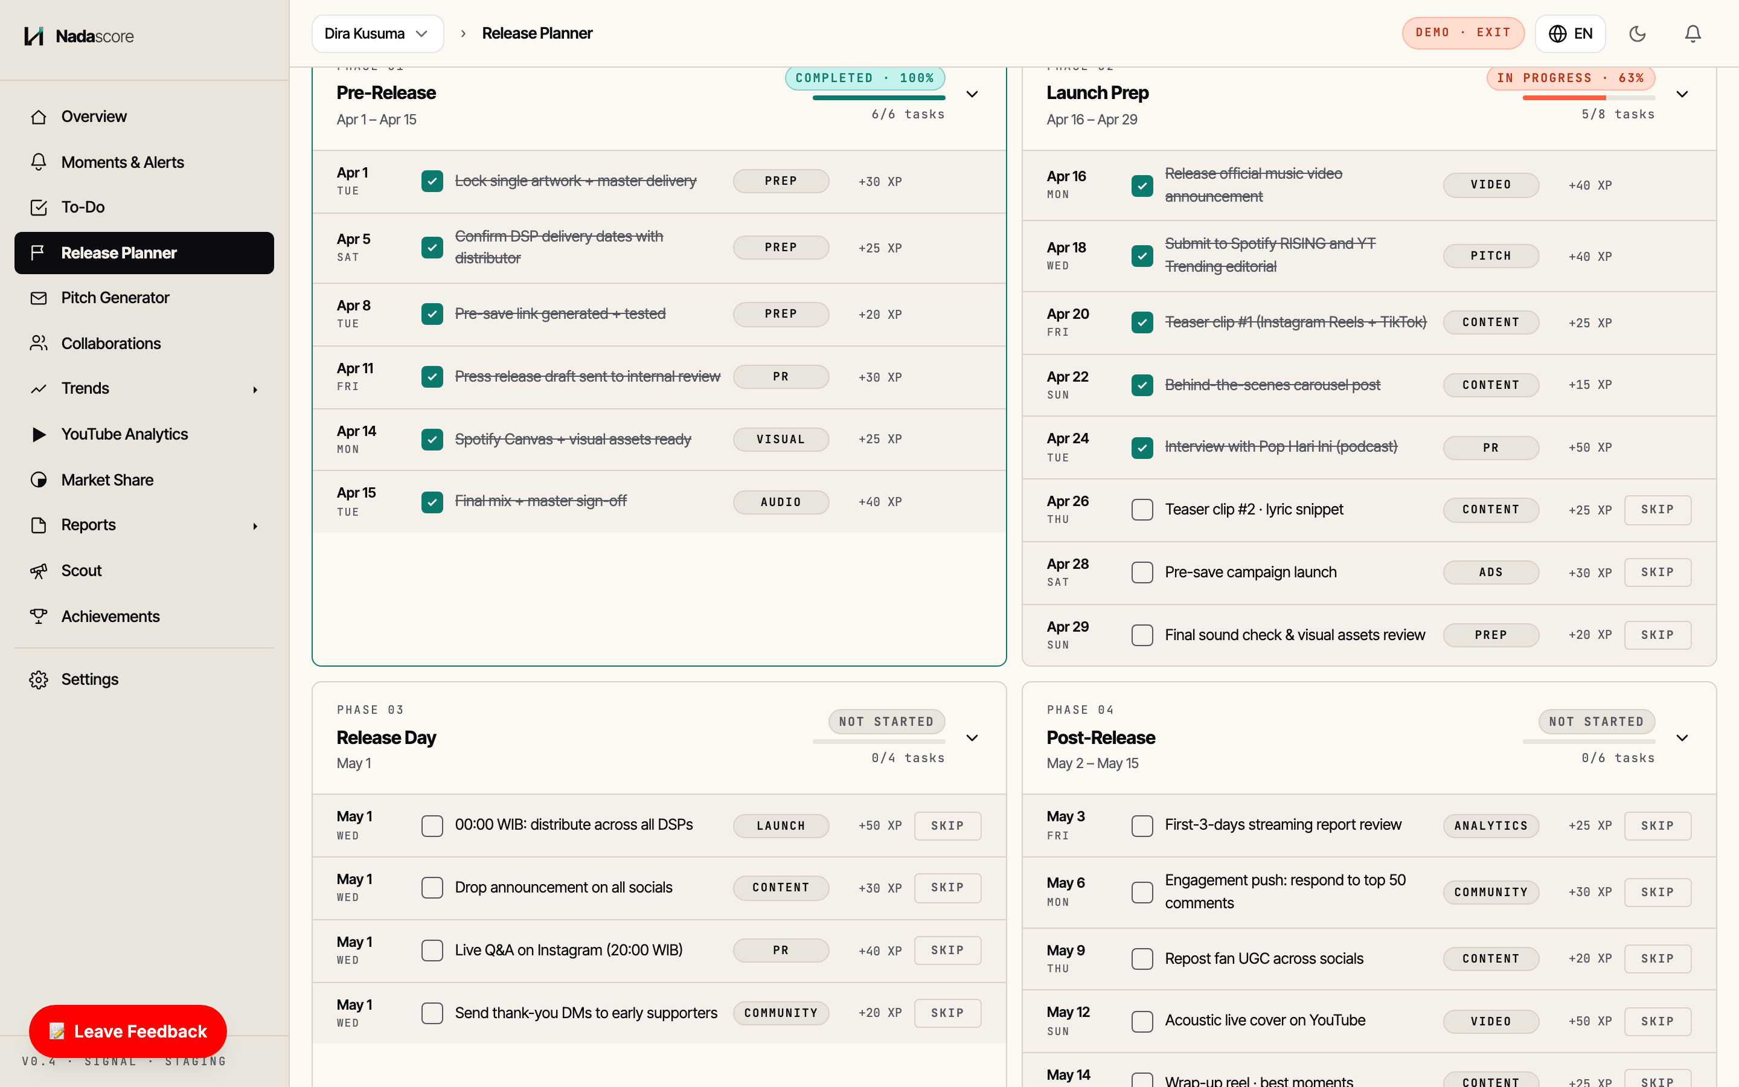Click the YouTube Analytics play icon

click(x=39, y=434)
